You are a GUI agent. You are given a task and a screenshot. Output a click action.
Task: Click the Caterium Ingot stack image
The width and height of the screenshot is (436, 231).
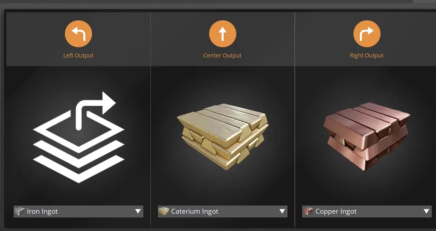(223, 137)
